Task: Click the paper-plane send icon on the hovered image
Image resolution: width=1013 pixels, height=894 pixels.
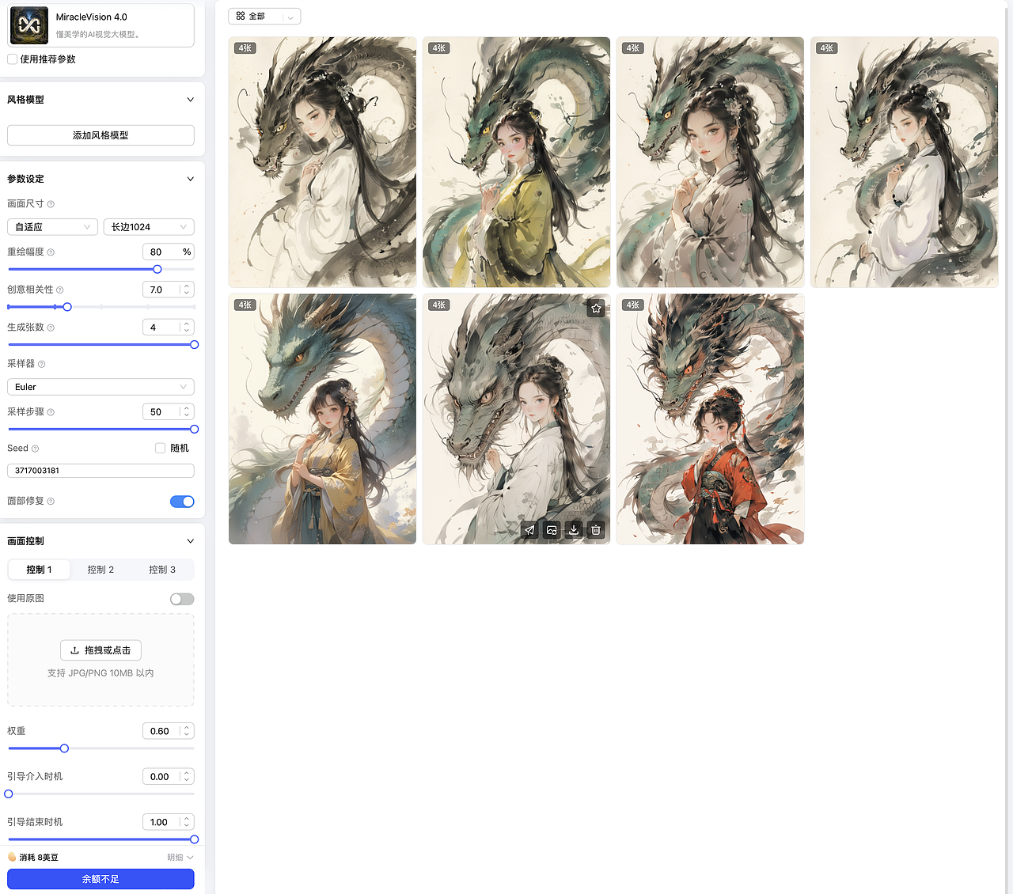Action: click(529, 530)
